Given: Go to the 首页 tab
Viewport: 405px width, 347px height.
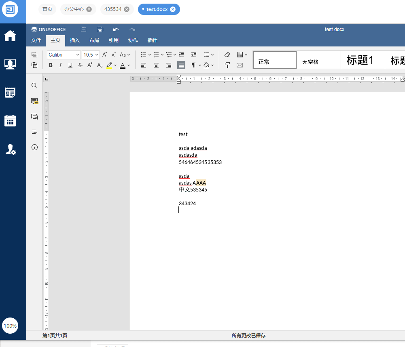Looking at the screenshot, I should pyautogui.click(x=47, y=9).
